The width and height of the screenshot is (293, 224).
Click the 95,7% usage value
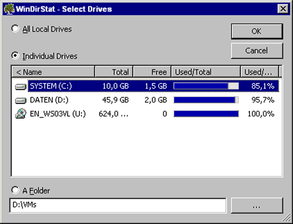263,100
